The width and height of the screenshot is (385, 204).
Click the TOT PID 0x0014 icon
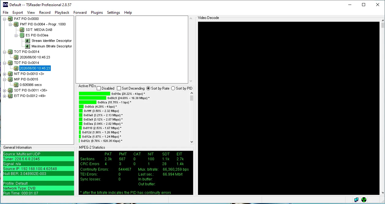coord(10,52)
